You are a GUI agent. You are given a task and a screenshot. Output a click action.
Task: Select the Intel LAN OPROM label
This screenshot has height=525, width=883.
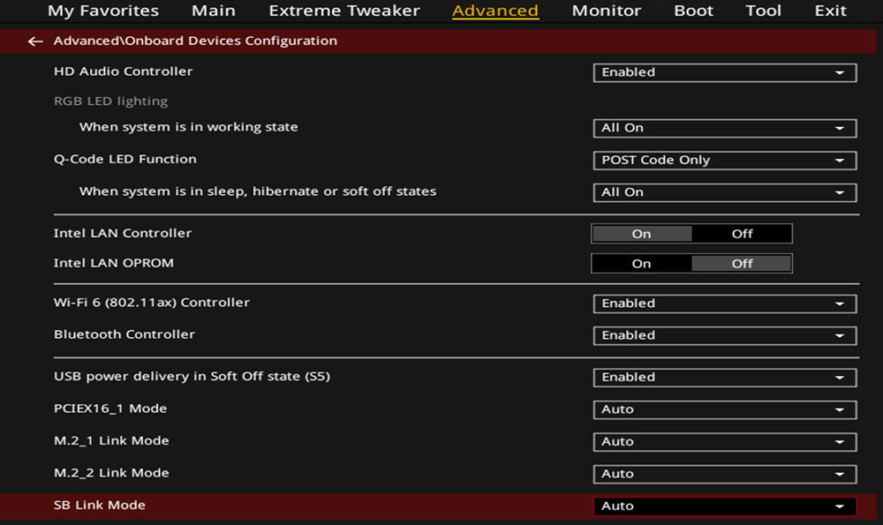tap(114, 263)
